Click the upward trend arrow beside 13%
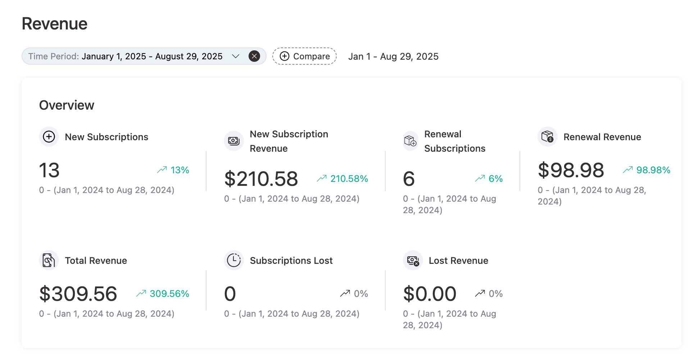Viewport: 690px width, 358px height. tap(162, 170)
